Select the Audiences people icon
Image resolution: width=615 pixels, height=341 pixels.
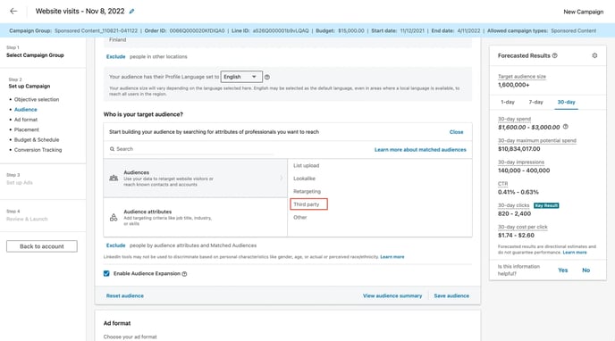114,179
